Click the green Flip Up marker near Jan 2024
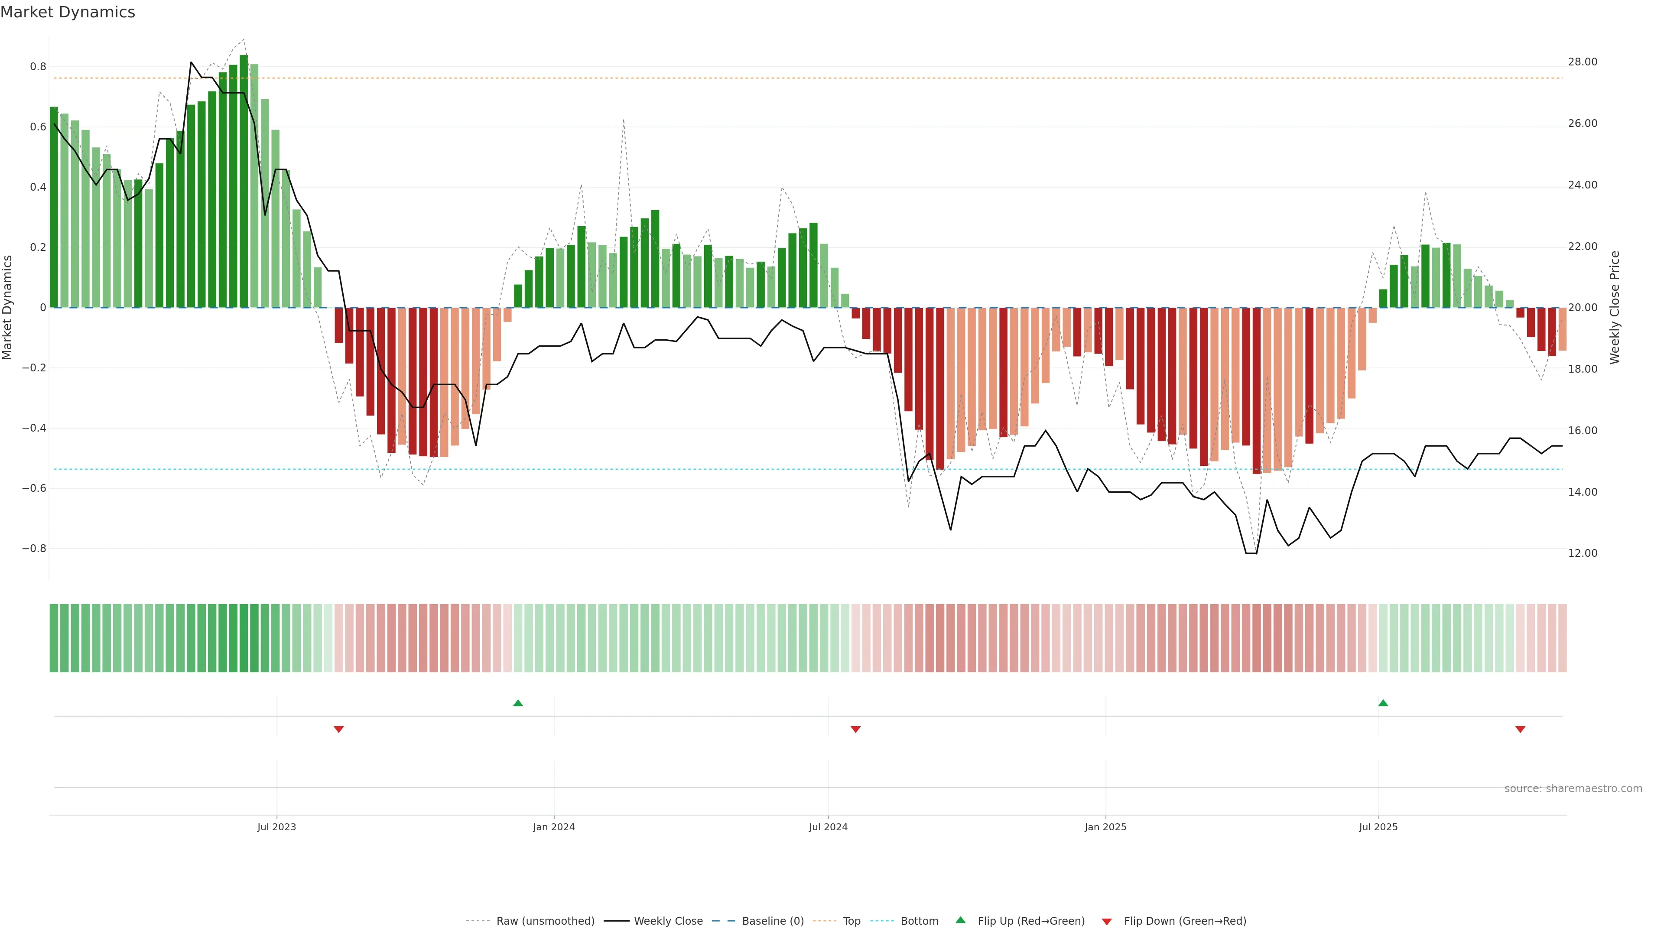The image size is (1664, 936). [517, 703]
